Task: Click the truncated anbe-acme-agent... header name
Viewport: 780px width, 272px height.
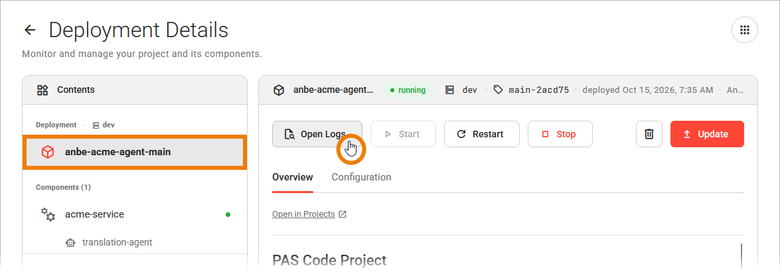Action: [333, 90]
